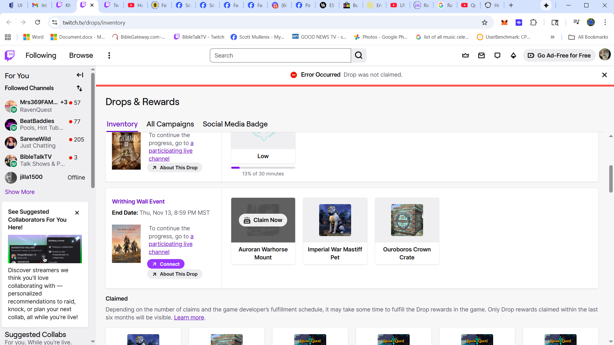
Task: Expand the hidden bookmarks chevron
Action: 552,37
